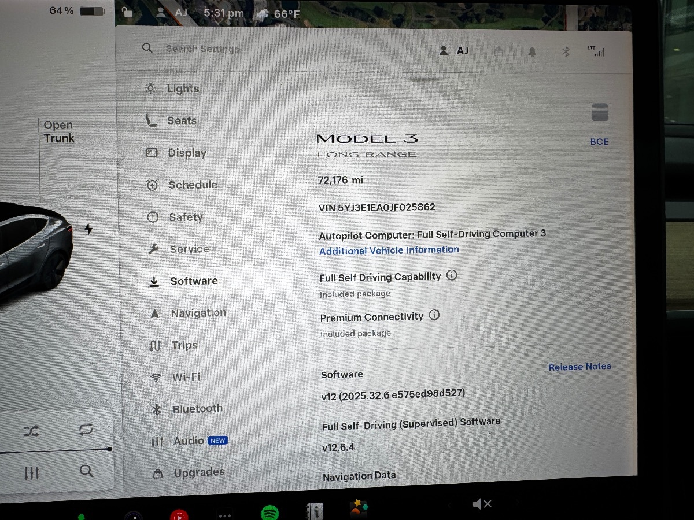Viewport: 694px width, 520px height.
Task: Launch the Toybox app icon
Action: coord(359,508)
